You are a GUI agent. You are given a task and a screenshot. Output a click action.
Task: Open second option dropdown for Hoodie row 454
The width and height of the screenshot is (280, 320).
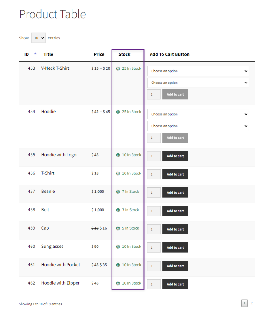point(198,126)
